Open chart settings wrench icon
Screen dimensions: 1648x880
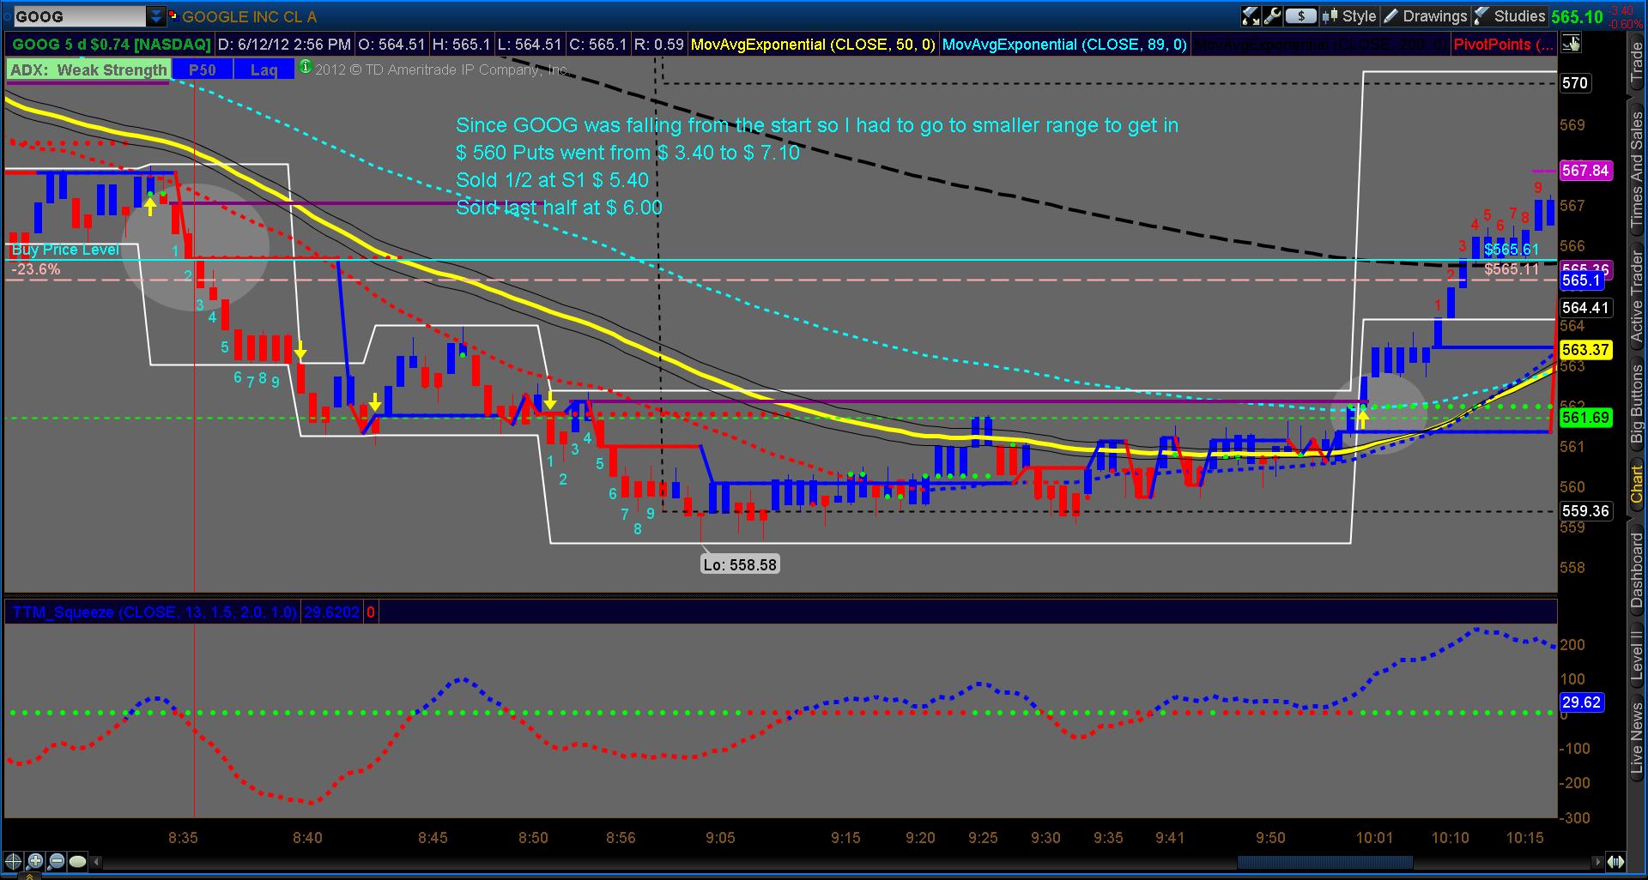1272,16
